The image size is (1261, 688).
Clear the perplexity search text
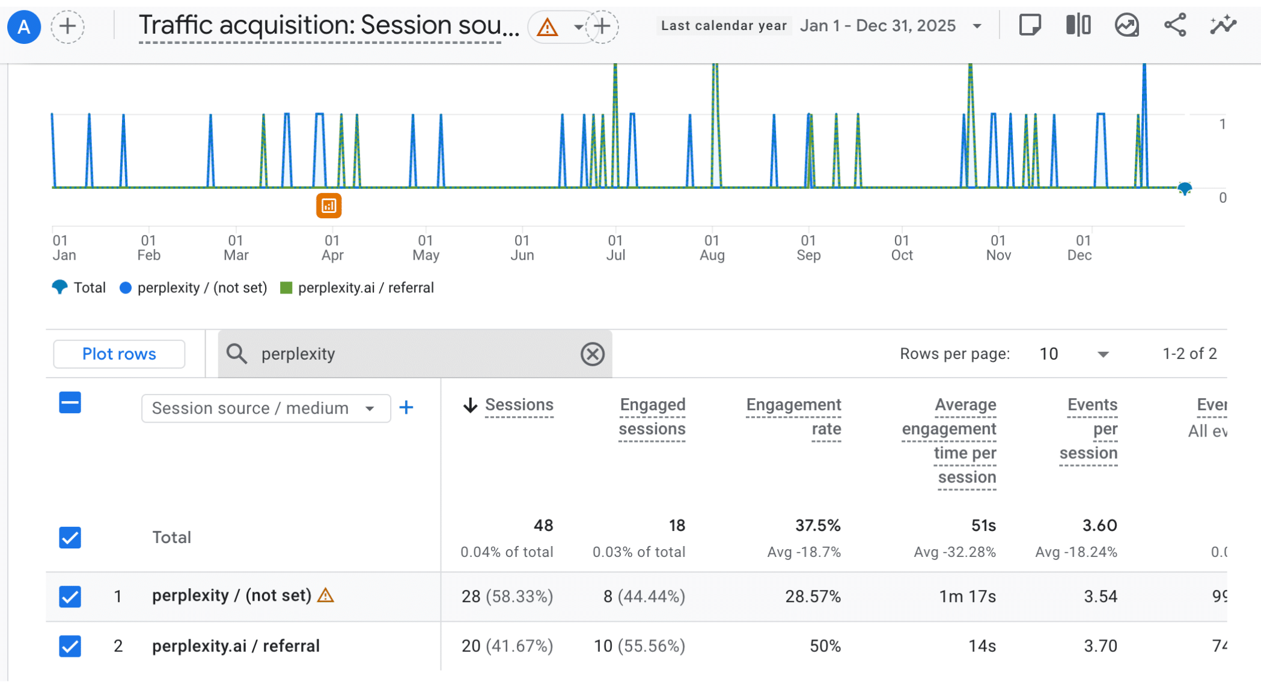coord(592,354)
